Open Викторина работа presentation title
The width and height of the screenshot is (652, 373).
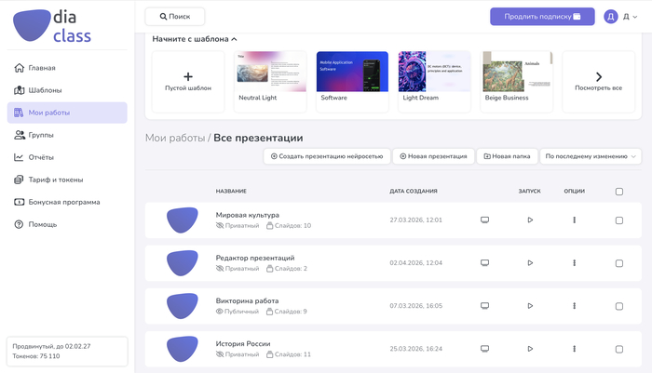247,300
